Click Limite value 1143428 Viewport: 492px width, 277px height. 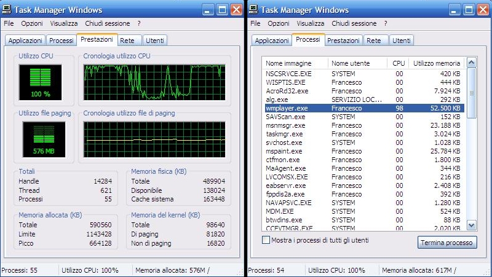99,234
